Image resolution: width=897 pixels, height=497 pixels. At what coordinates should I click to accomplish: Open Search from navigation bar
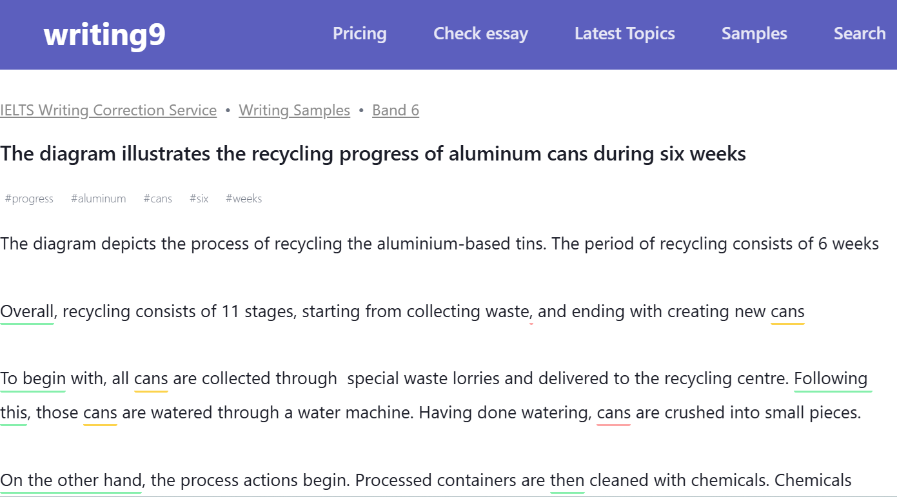859,34
